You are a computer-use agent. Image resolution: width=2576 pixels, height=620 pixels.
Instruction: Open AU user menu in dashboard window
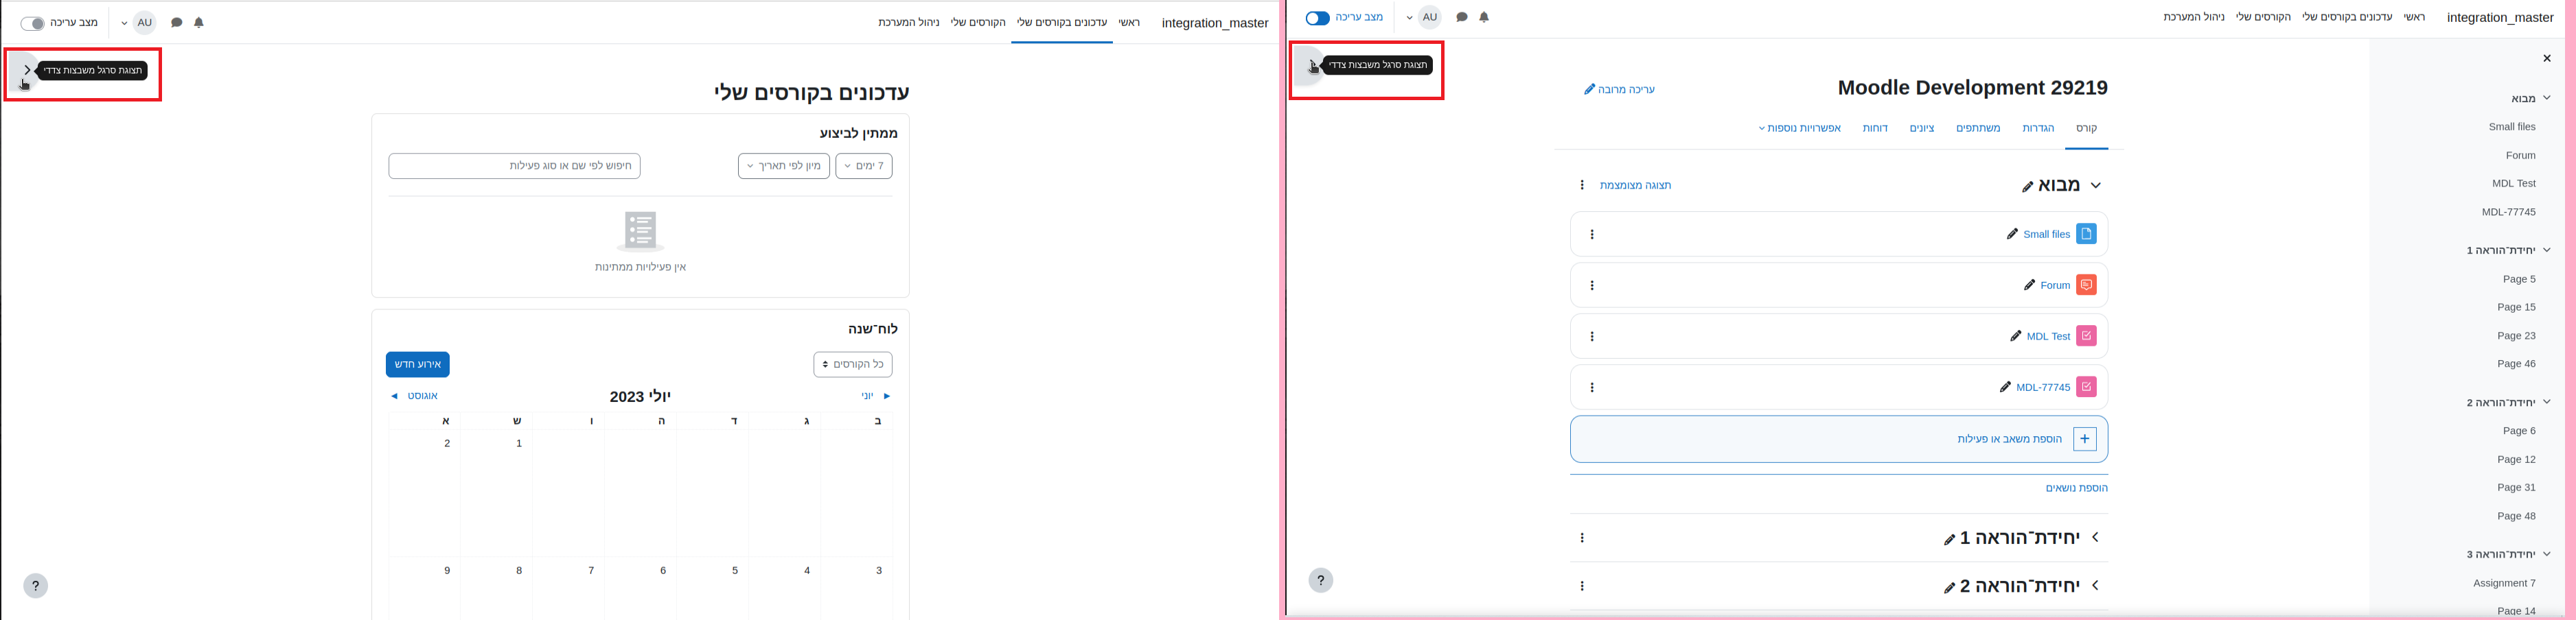139,22
